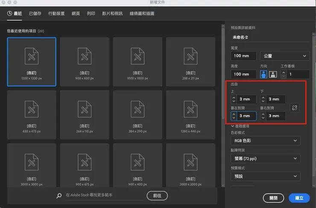Open the 公釐 units dropdown
This screenshot has width=316, height=208.
coord(284,56)
